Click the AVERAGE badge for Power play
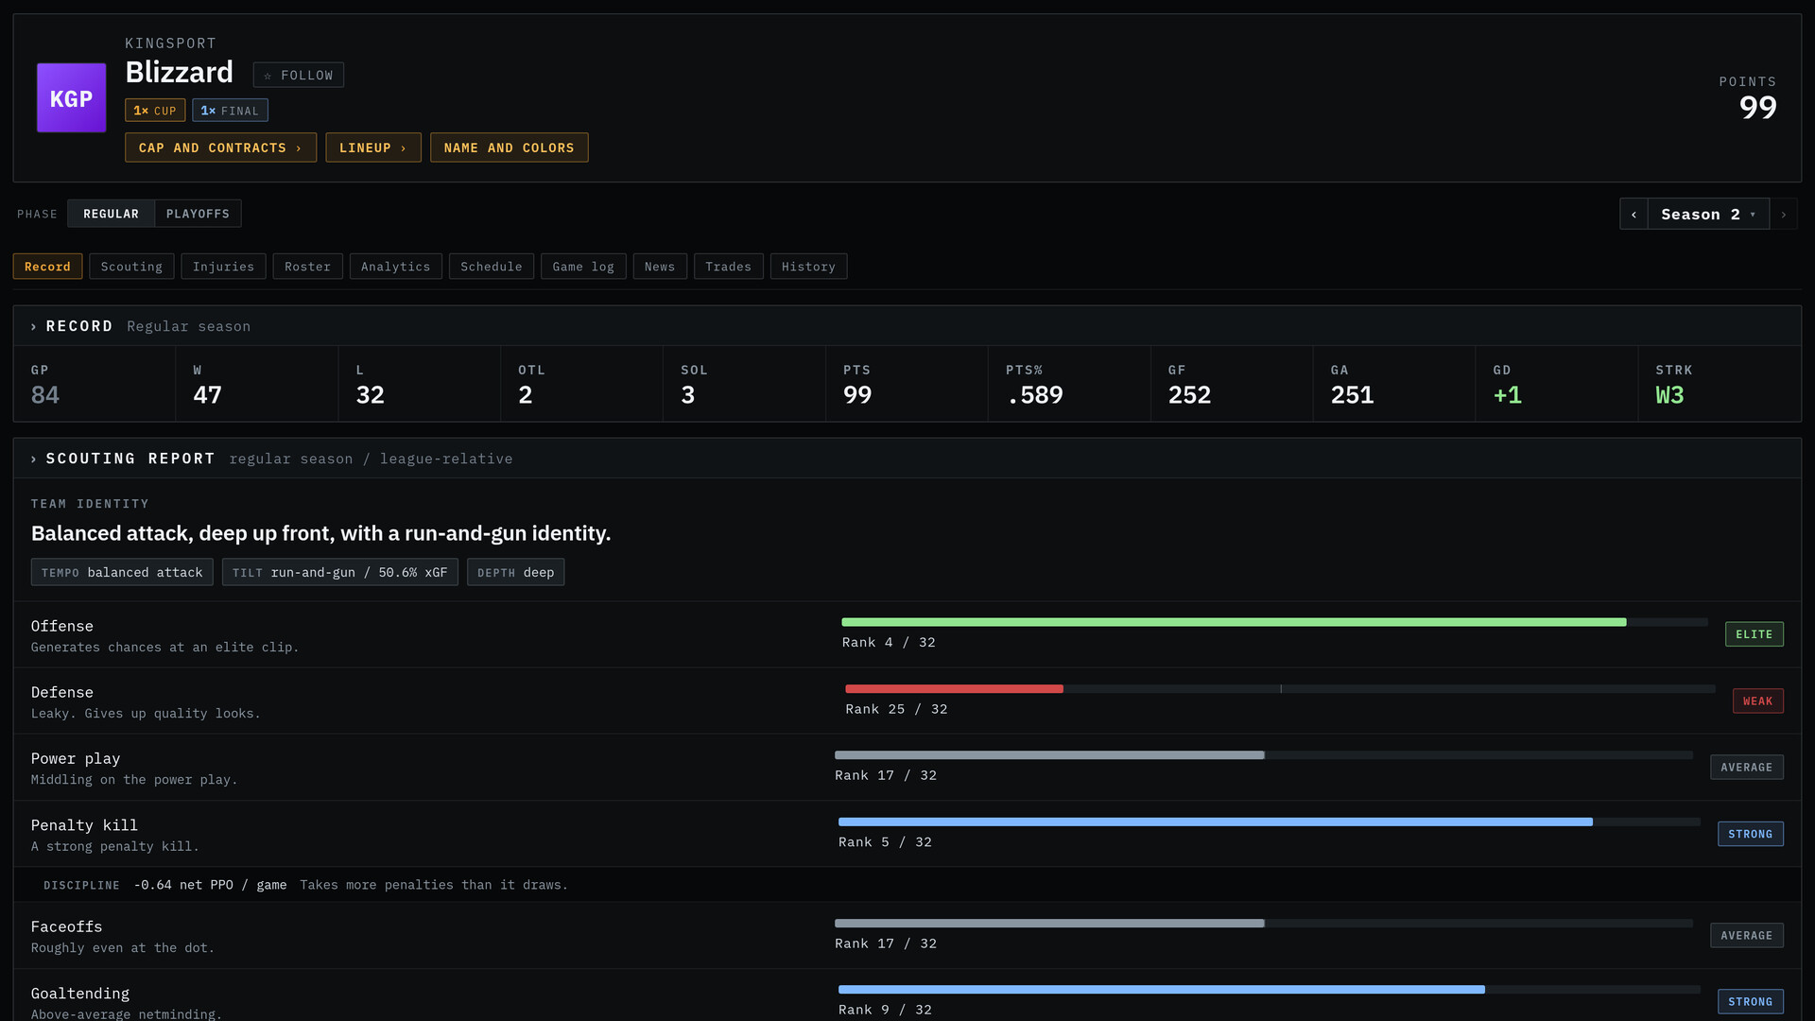The height and width of the screenshot is (1021, 1815). coord(1746,767)
